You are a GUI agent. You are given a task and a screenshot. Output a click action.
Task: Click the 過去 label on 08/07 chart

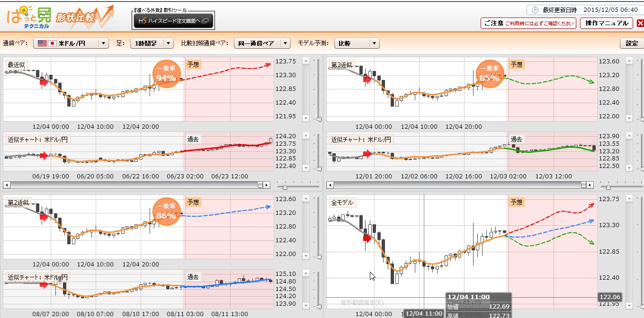(193, 277)
